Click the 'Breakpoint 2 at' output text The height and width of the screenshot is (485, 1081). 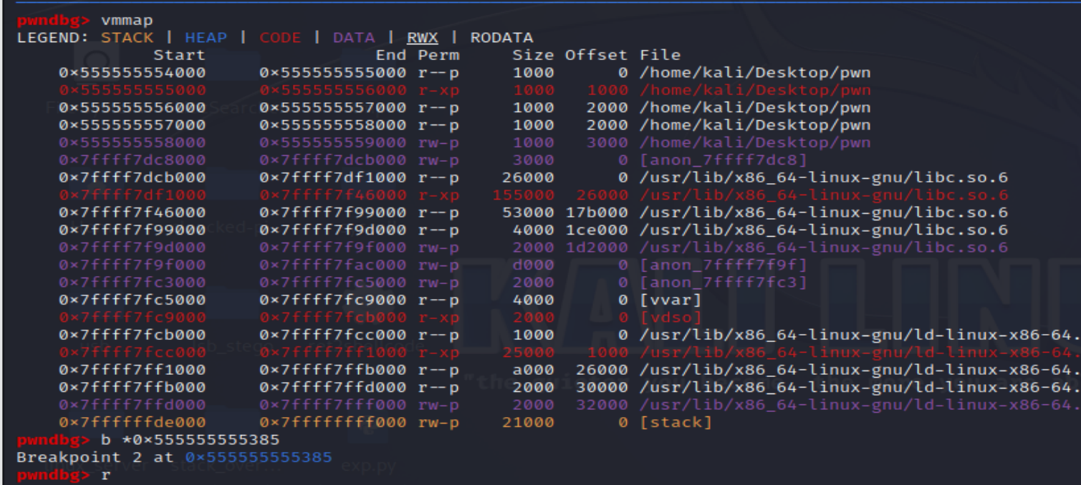coord(95,457)
